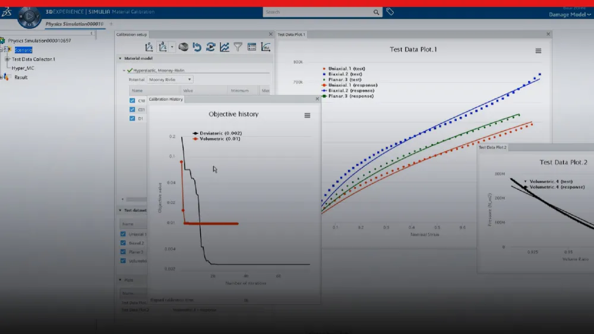The height and width of the screenshot is (334, 594).
Task: Open the table list view icon
Action: [252, 47]
